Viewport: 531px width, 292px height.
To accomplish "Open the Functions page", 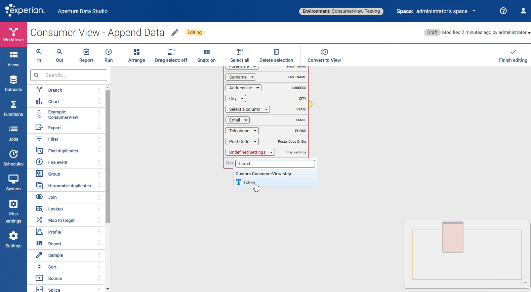I will pos(13,109).
